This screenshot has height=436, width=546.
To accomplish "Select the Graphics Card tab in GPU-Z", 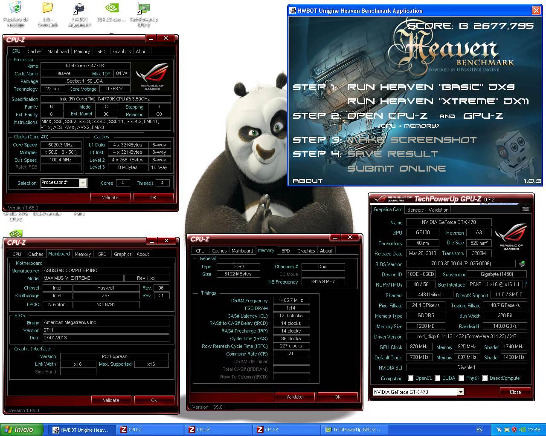I will [x=388, y=209].
